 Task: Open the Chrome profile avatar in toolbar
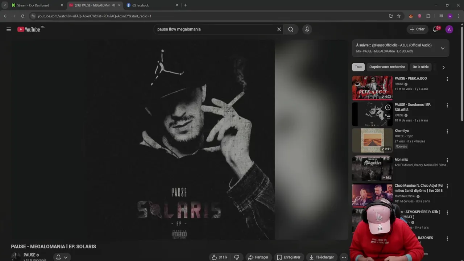click(450, 16)
